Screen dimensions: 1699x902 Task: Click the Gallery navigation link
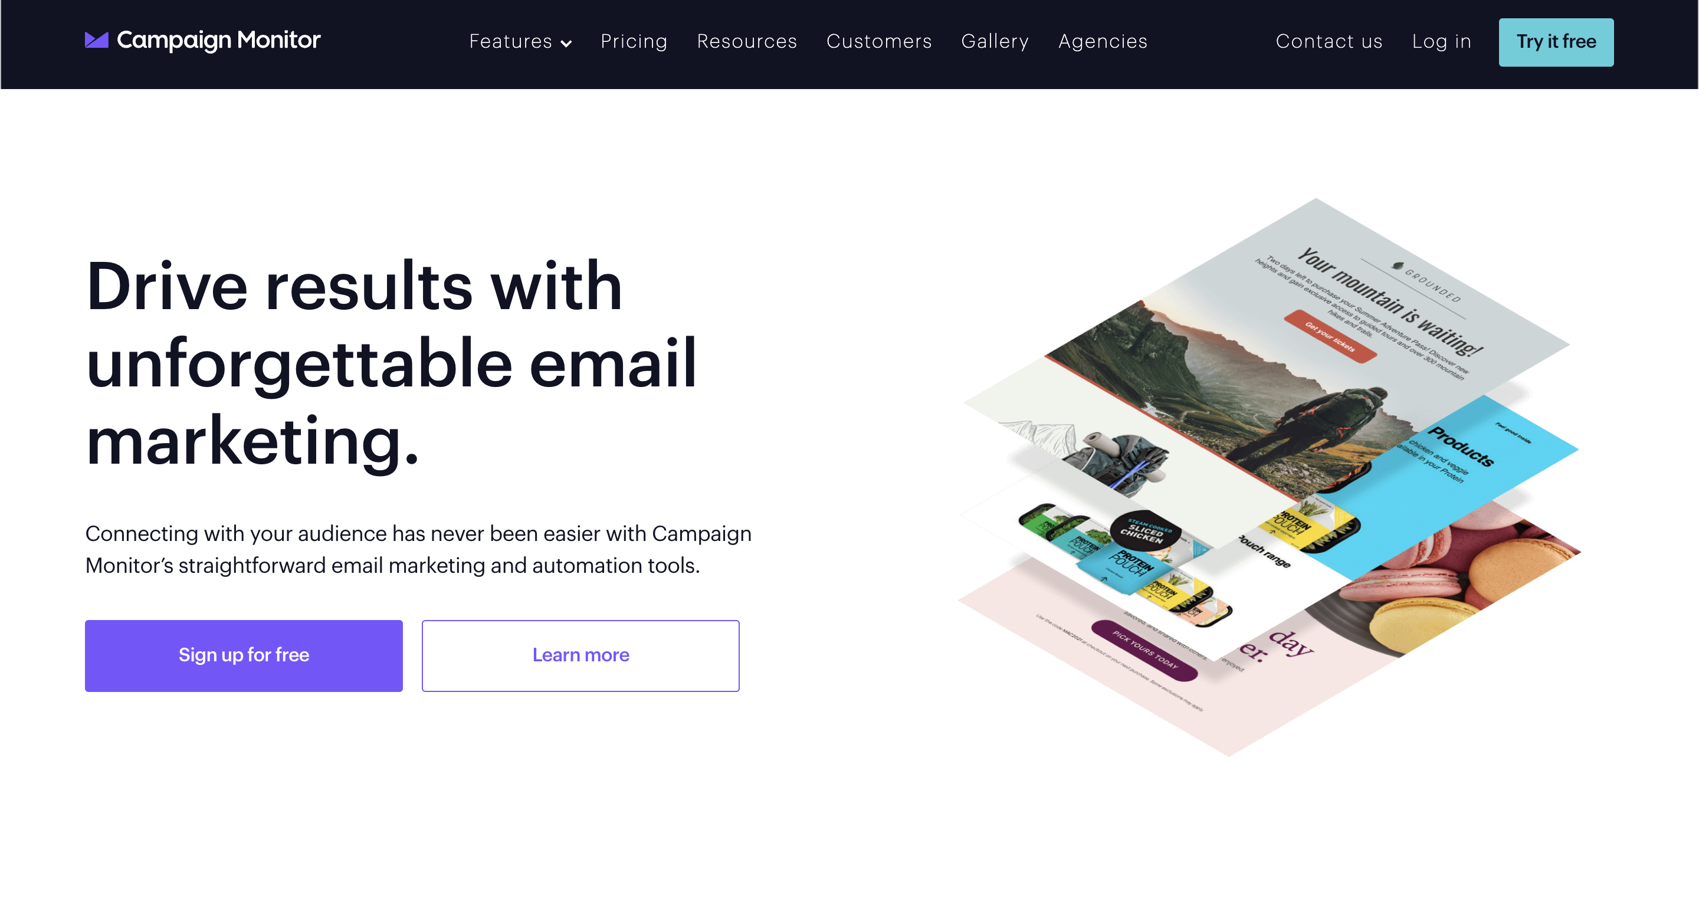pyautogui.click(x=995, y=41)
